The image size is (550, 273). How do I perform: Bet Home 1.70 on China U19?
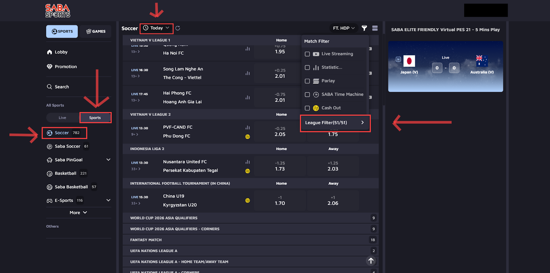[280, 201]
